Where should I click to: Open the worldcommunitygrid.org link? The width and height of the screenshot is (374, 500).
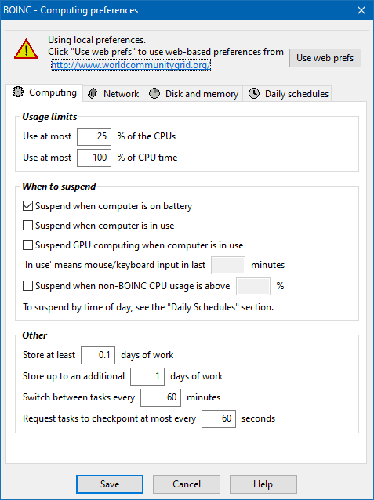pyautogui.click(x=131, y=65)
